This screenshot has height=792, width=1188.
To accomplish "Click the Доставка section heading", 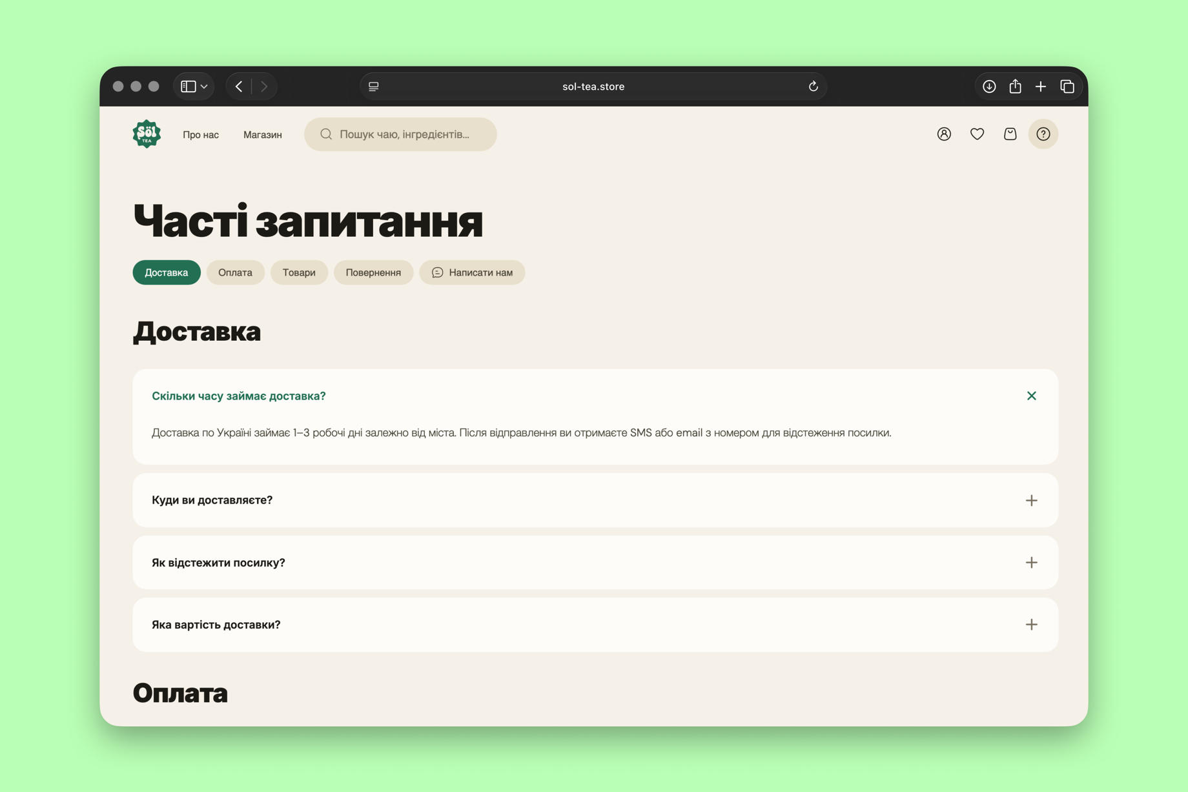I will click(197, 332).
